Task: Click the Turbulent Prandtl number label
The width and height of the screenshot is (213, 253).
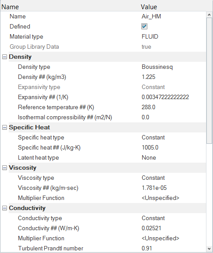Action: point(51,249)
